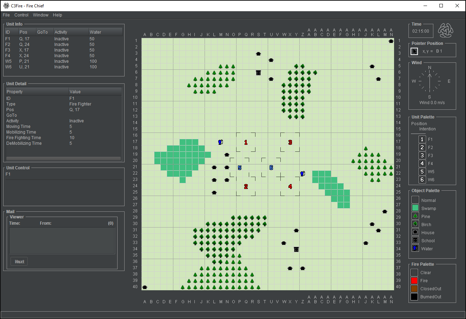The width and height of the screenshot is (466, 319).
Task: Click the Mobilizing Time property row
Action: [x=64, y=132]
